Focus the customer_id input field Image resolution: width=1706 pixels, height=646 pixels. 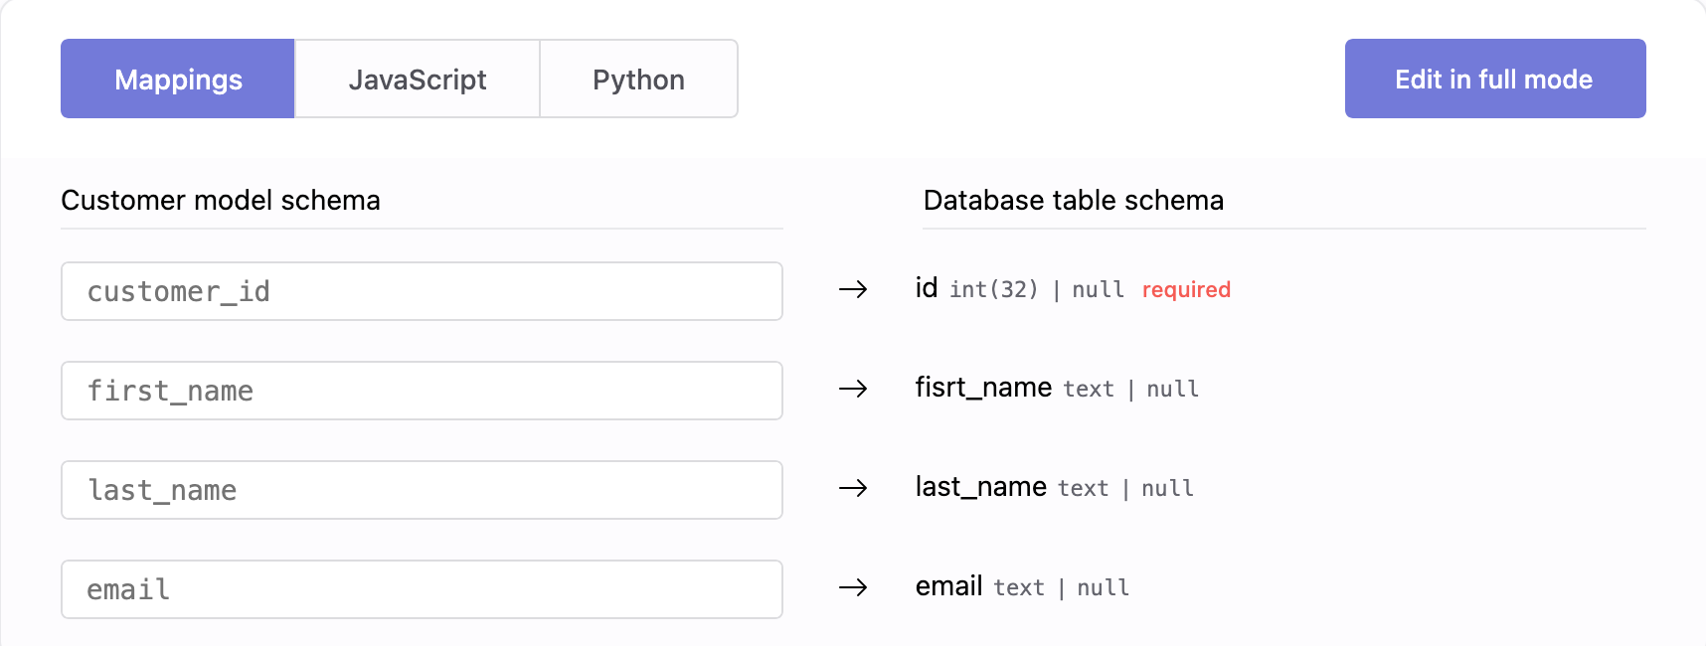[422, 291]
